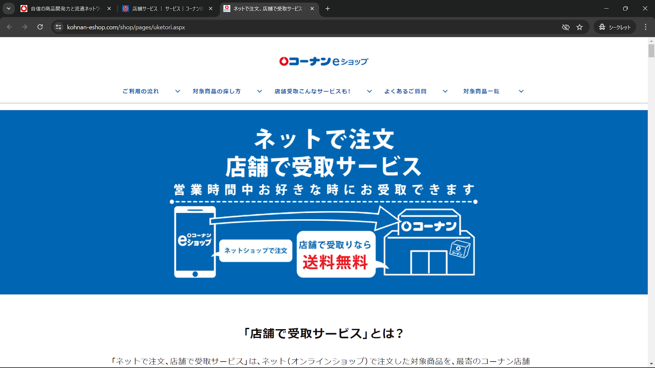Viewport: 655px width, 368px height.
Task: Click the ネットで注文 店舗で受取サービス banner image
Action: 324,202
